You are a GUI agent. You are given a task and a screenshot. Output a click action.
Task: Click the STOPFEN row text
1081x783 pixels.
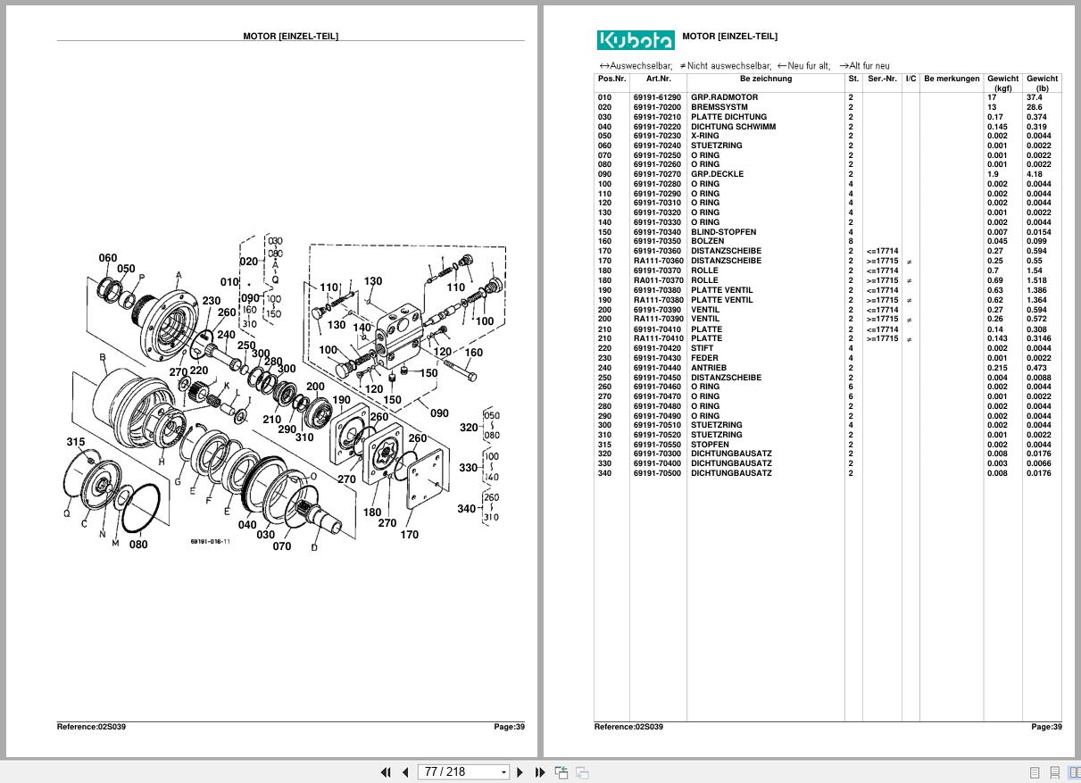[710, 445]
